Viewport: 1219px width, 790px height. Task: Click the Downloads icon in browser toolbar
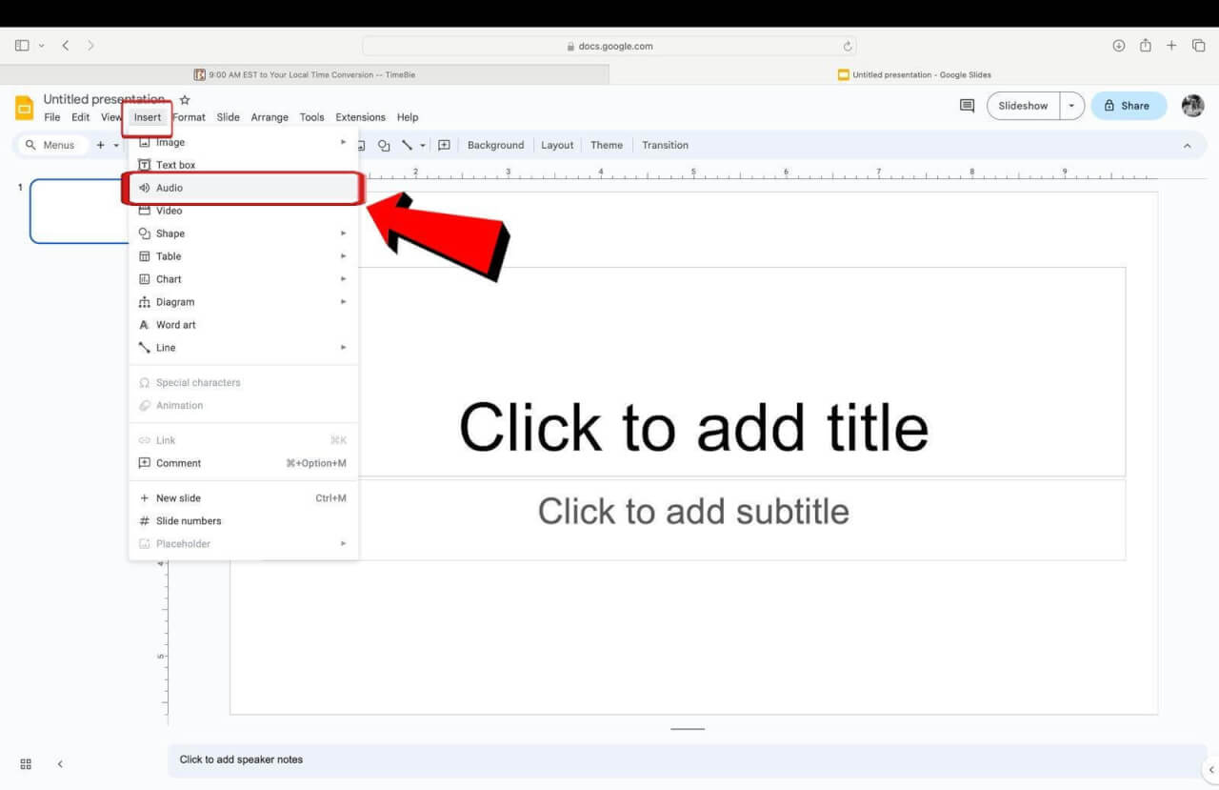[1118, 45]
